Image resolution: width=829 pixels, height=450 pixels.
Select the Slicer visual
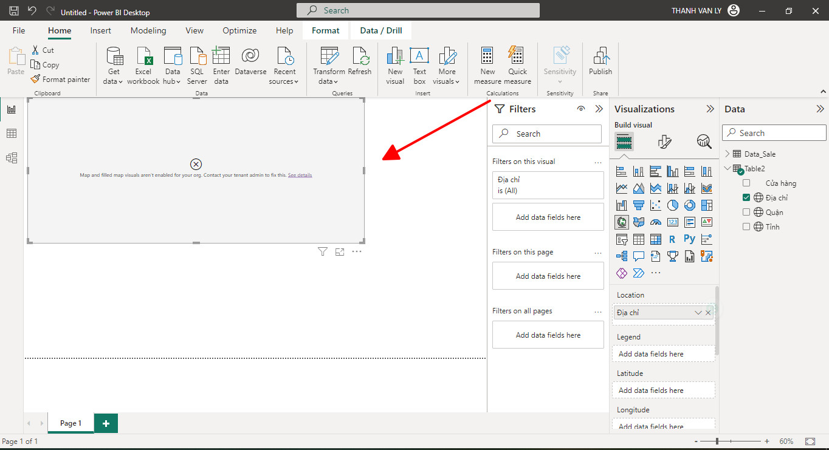(x=621, y=239)
